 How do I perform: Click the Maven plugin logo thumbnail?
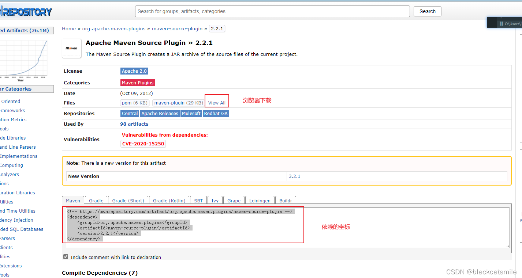tap(71, 48)
